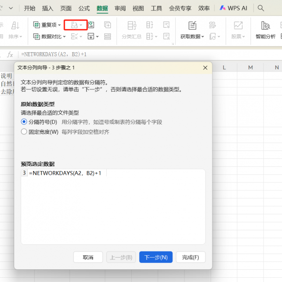Click the 获取数据 get data icon
Viewport: 282px width, 282px height.
coord(192,26)
